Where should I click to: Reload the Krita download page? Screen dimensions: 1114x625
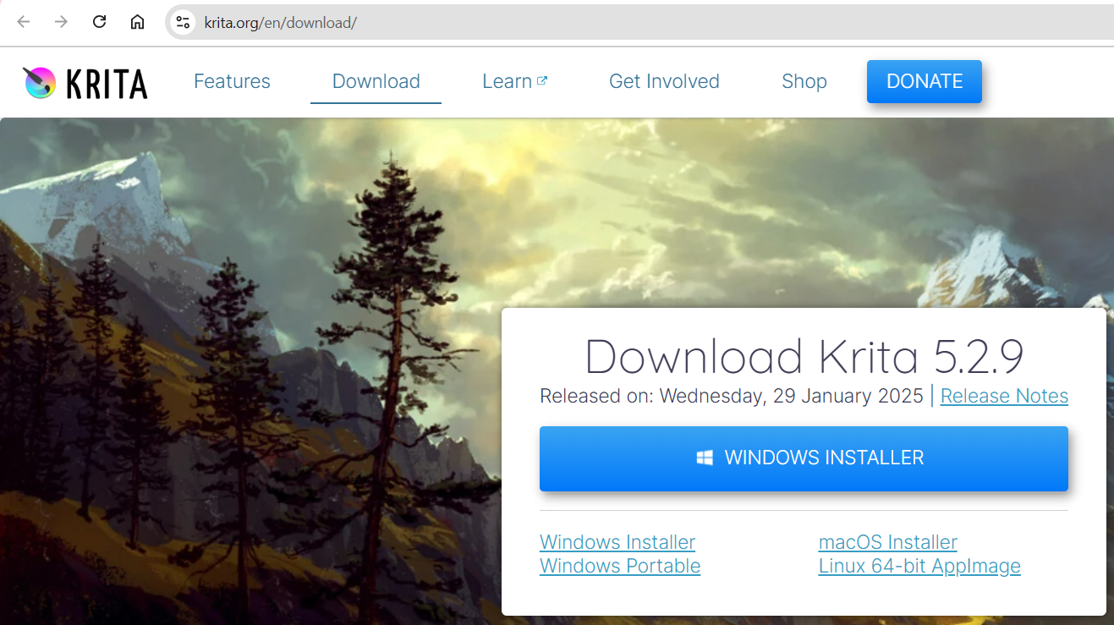click(x=99, y=22)
